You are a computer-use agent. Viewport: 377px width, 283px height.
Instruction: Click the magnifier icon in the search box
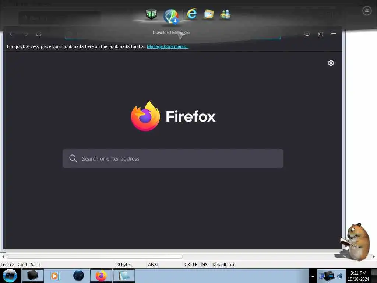73,158
